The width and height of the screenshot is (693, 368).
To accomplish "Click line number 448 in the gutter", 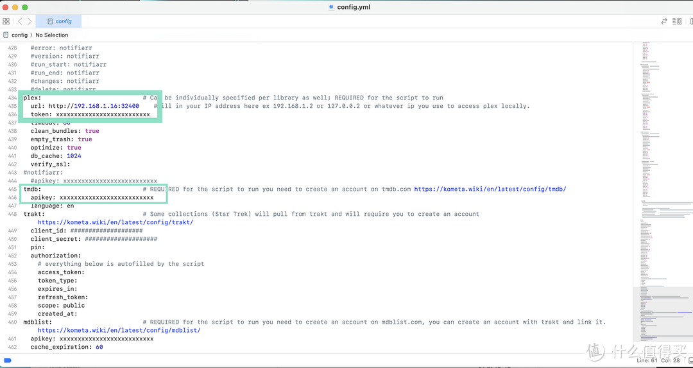I will tap(13, 214).
